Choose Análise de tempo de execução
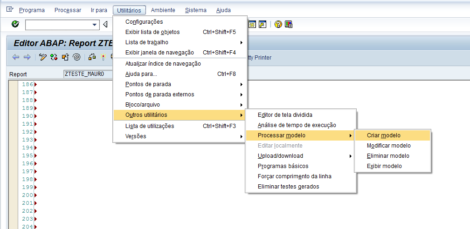Viewport: 470px width, 229px height. [x=297, y=125]
